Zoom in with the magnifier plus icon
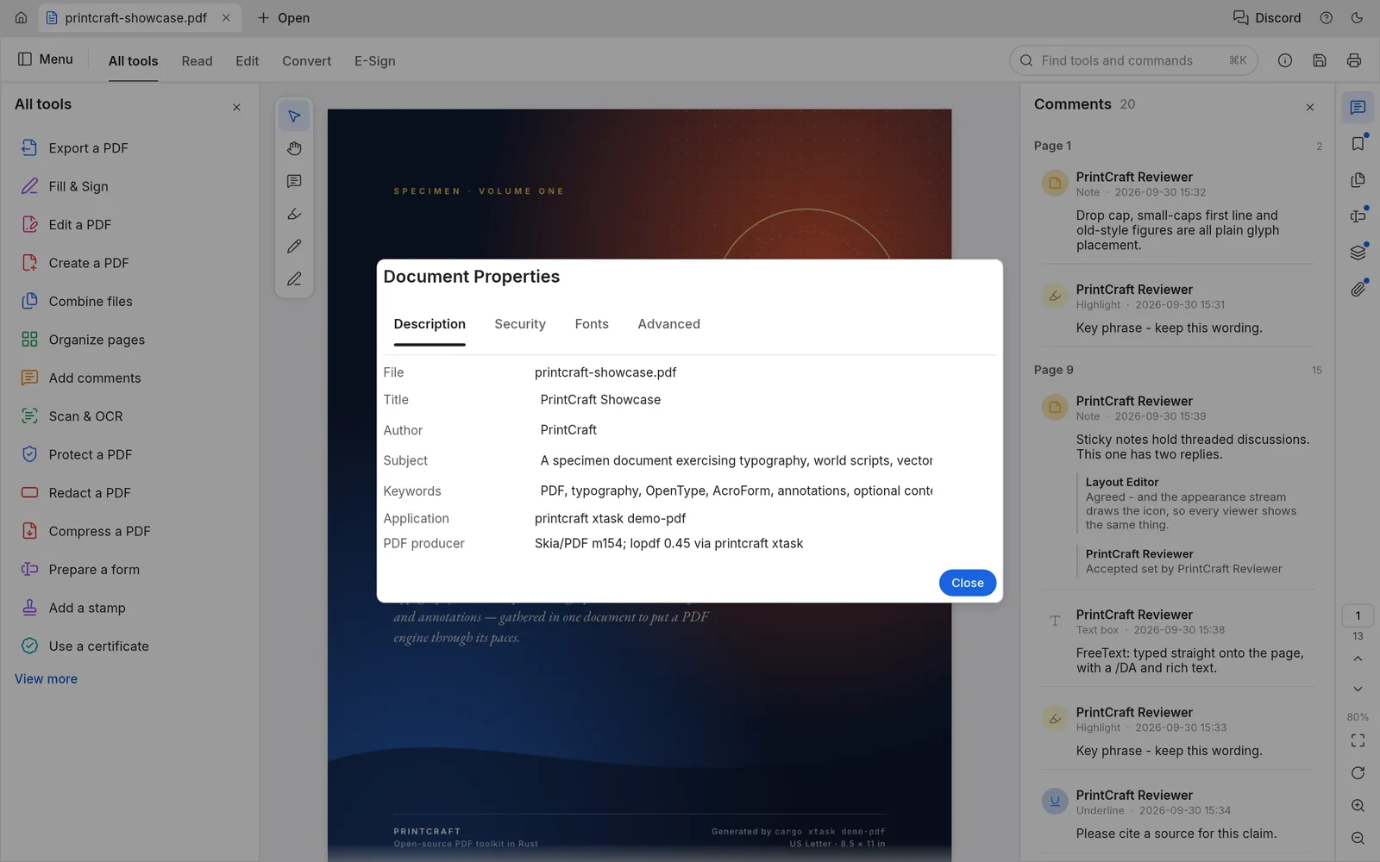Image resolution: width=1380 pixels, height=862 pixels. 1358,806
